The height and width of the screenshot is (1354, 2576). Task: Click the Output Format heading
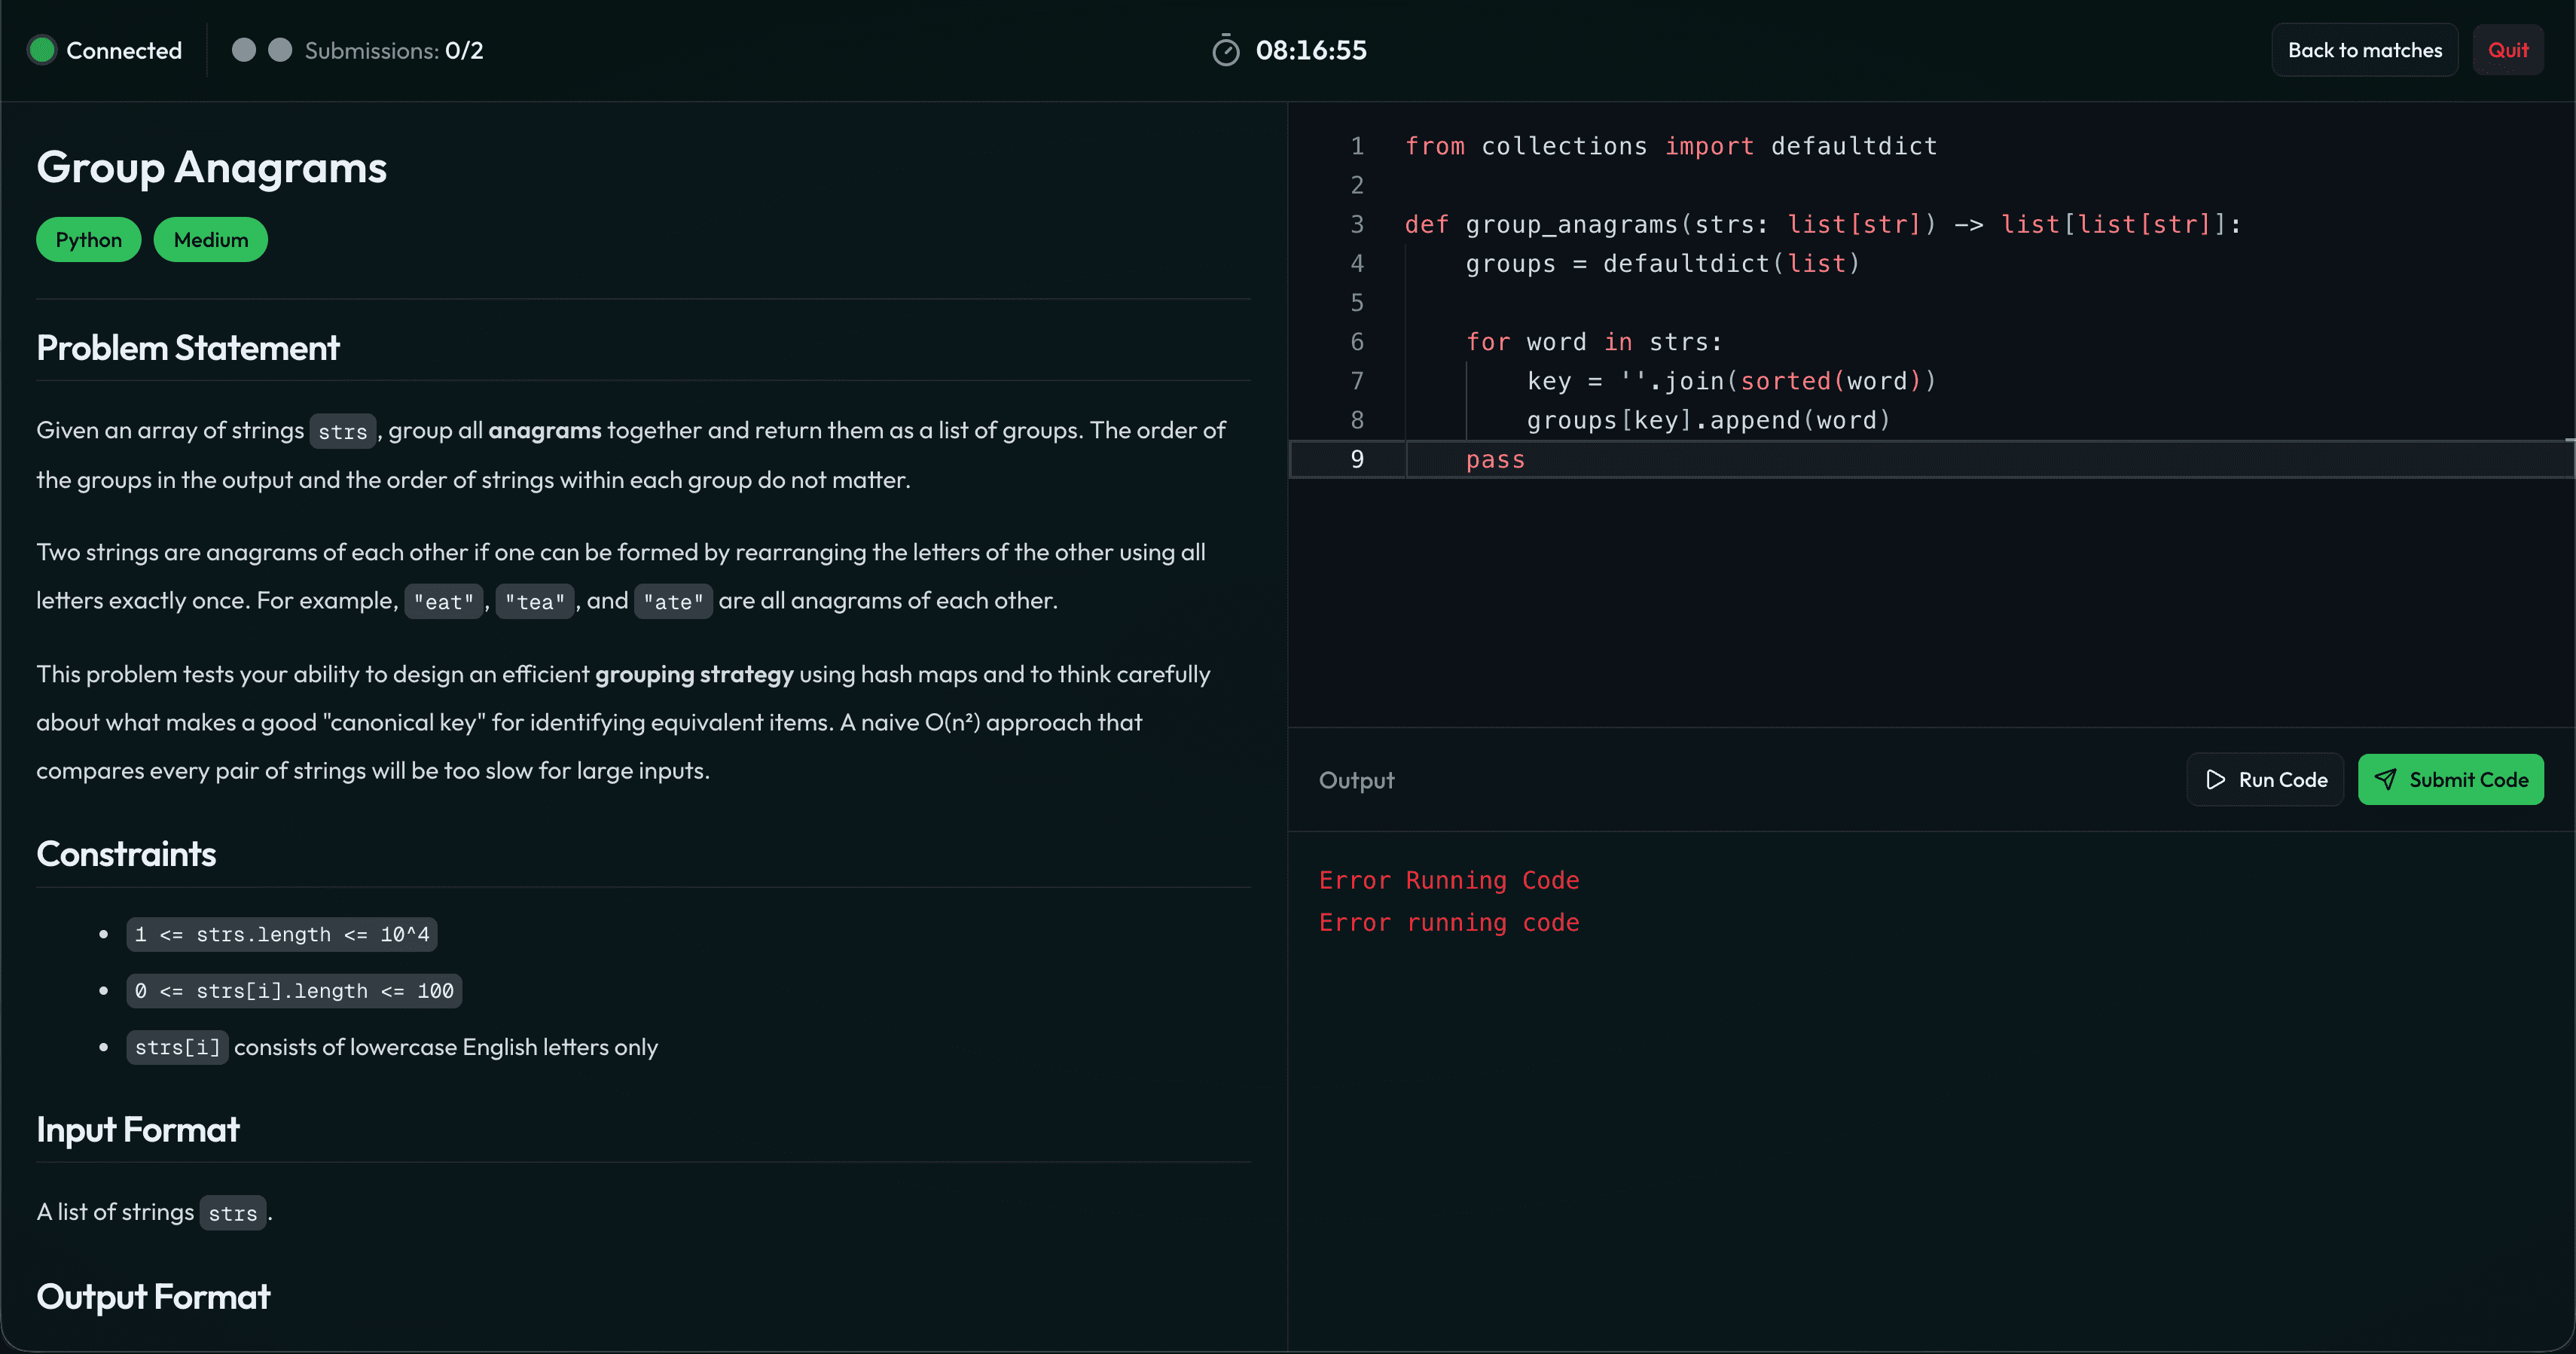point(153,1297)
